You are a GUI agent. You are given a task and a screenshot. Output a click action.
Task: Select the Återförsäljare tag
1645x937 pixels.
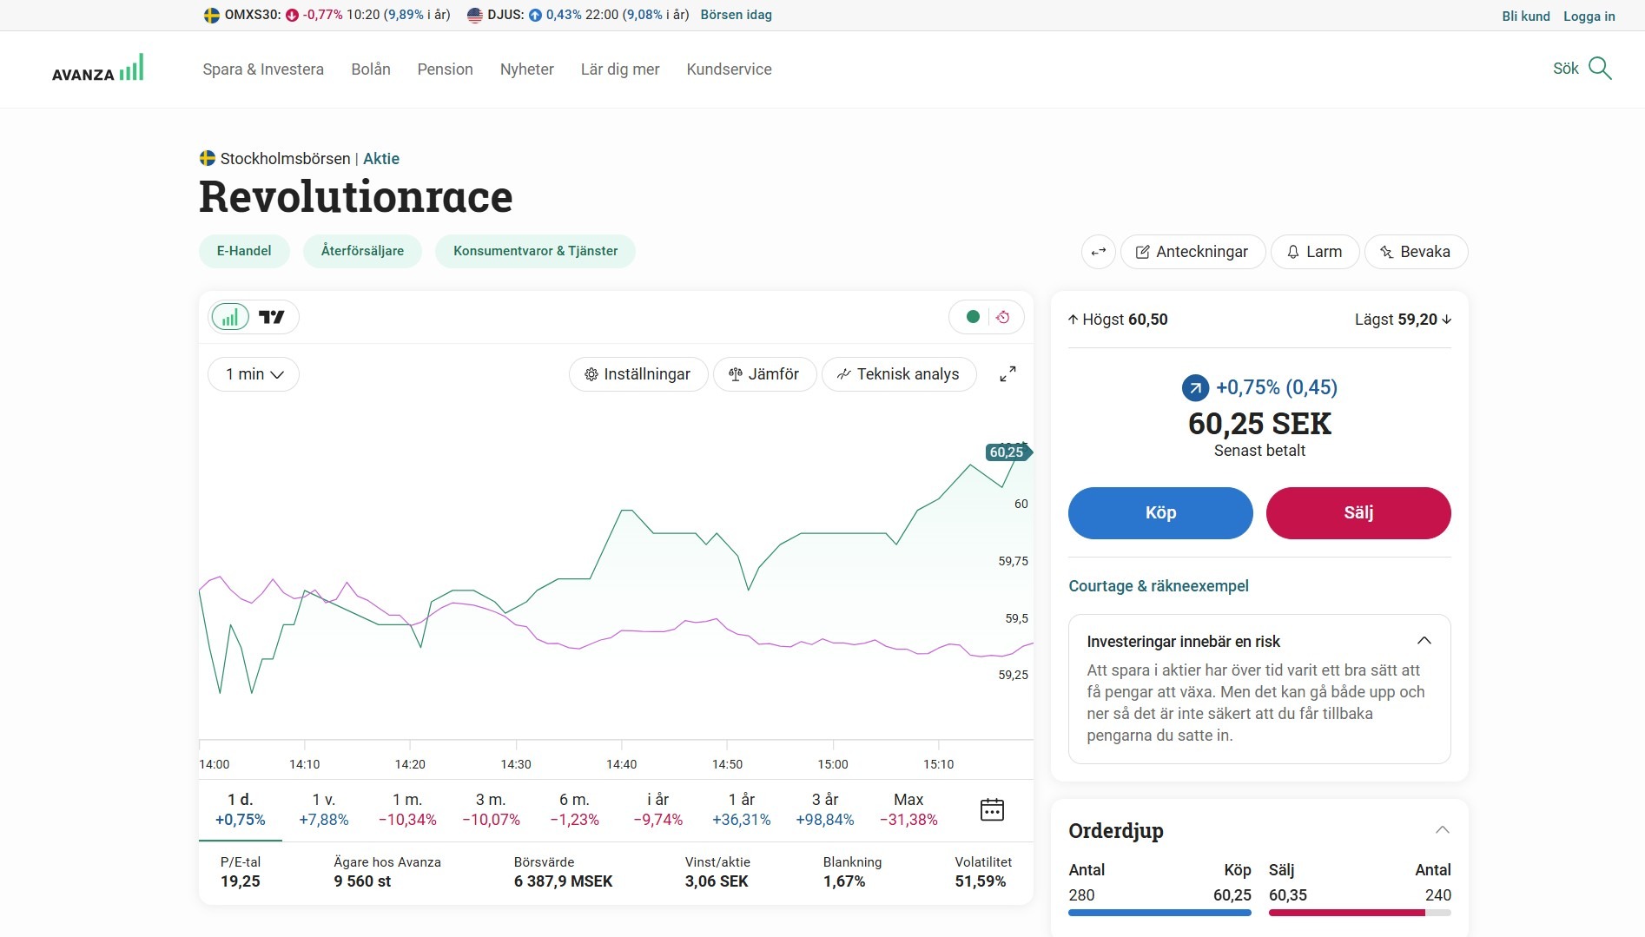click(362, 251)
